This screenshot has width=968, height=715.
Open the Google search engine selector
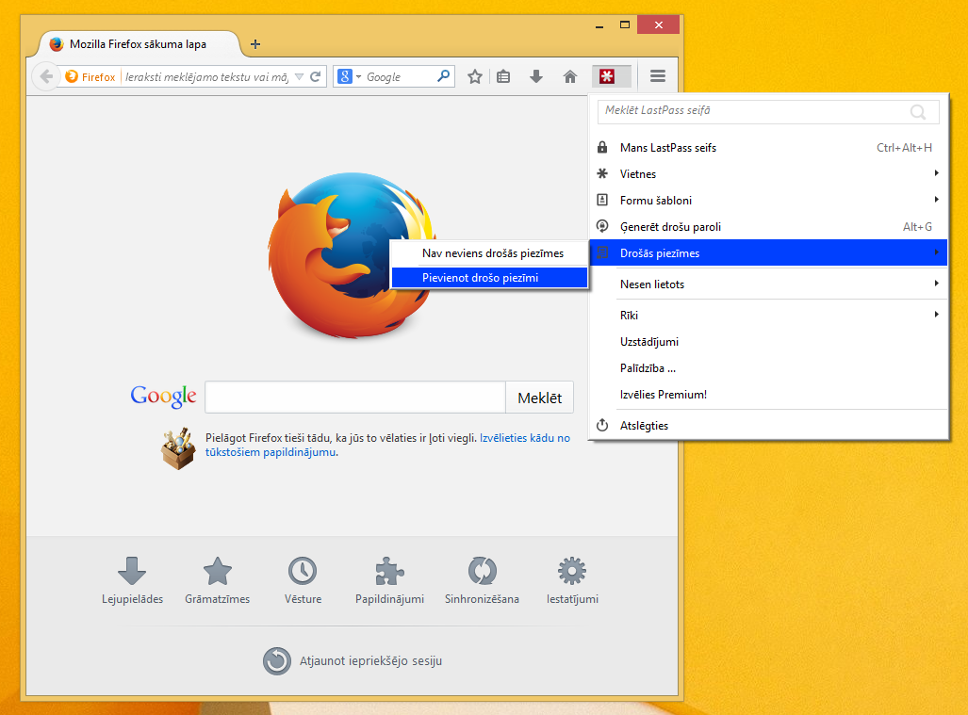coord(349,76)
